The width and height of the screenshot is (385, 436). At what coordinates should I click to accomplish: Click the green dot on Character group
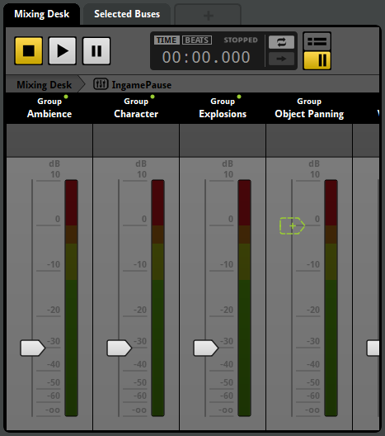click(x=153, y=97)
